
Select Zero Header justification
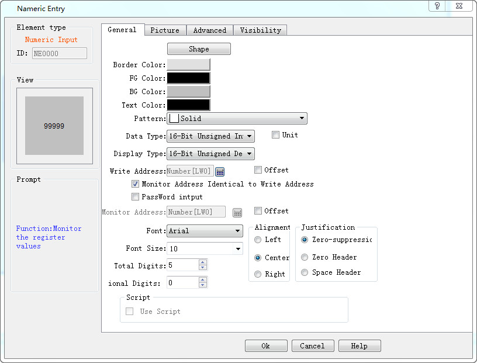(x=304, y=257)
